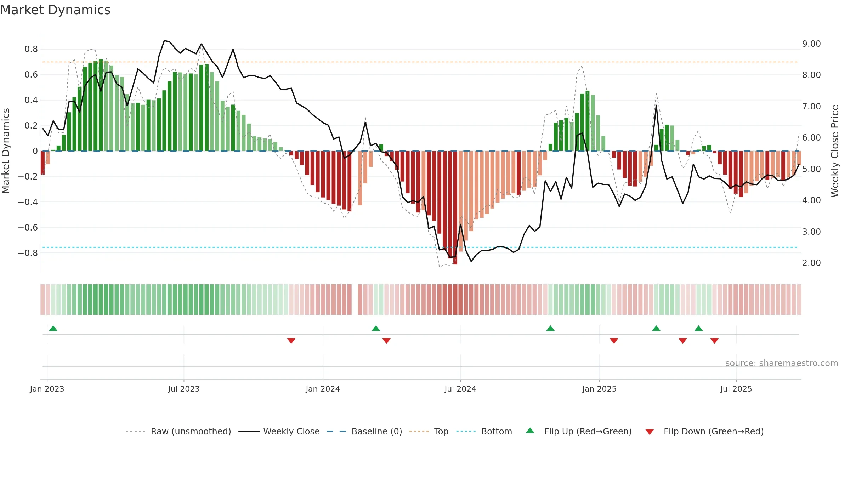Select the Flip Up triangle in March 2024

376,328
